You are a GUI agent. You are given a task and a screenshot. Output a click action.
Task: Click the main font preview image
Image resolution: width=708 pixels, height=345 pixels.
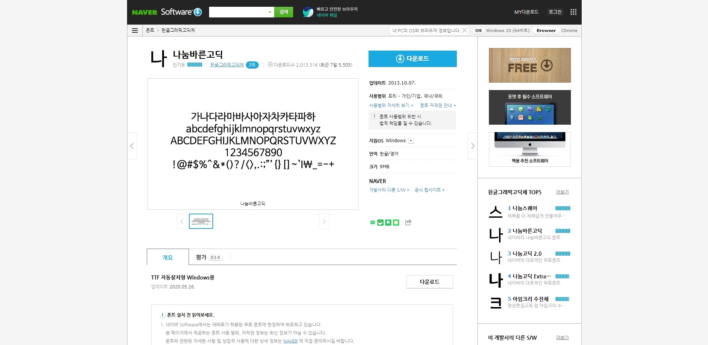pyautogui.click(x=253, y=144)
